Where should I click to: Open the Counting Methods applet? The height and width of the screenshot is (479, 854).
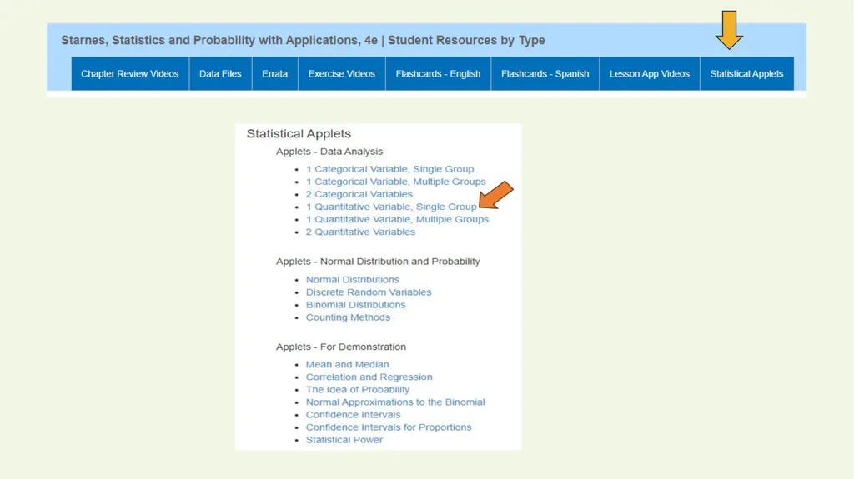pyautogui.click(x=348, y=317)
